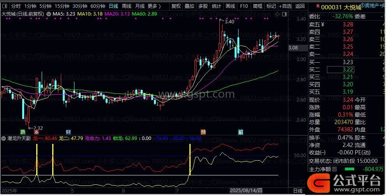Expand the 更多 periods dropdown
Screen dimensions: 387x196
pos(155,6)
